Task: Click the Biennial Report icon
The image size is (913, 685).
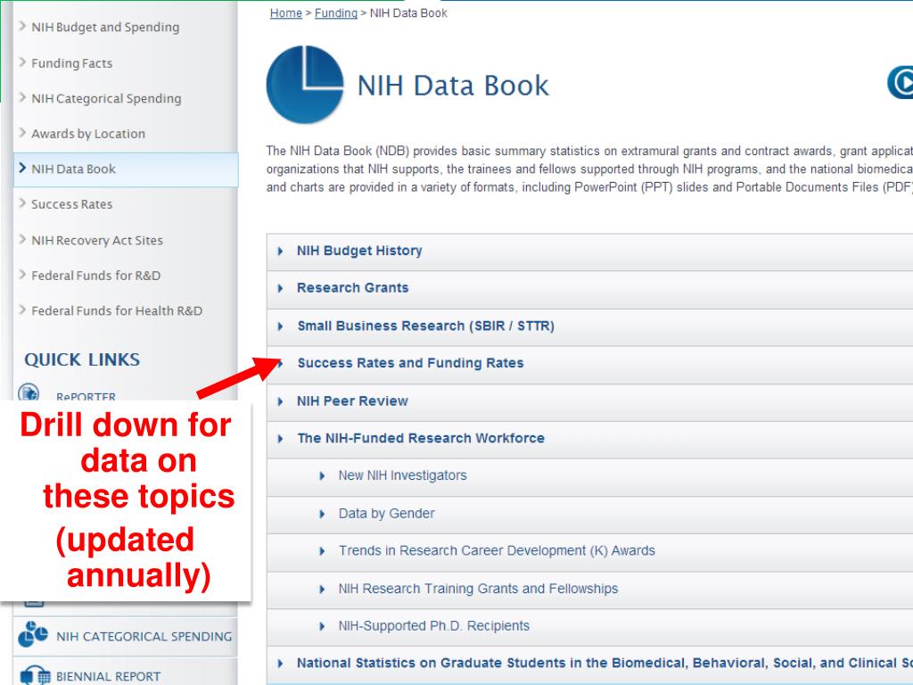Action: [x=35, y=675]
